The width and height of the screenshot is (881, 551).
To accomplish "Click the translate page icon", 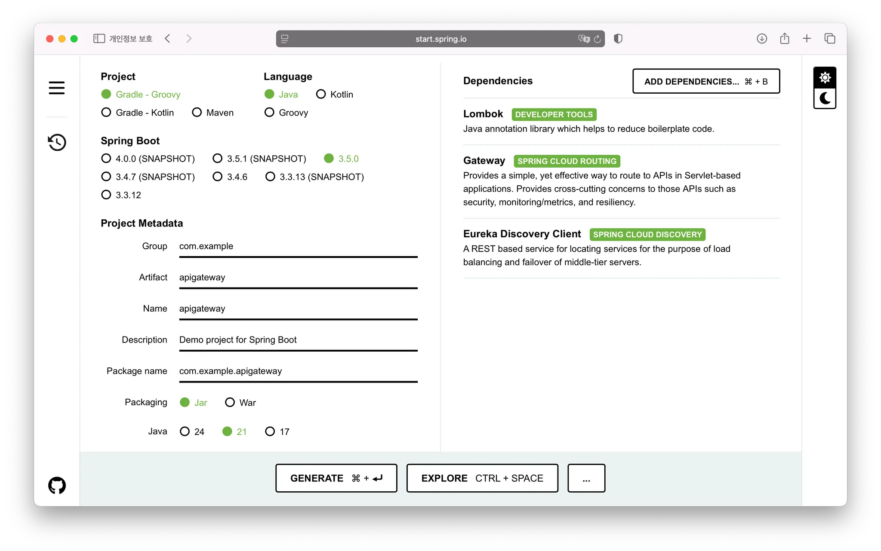I will 584,39.
